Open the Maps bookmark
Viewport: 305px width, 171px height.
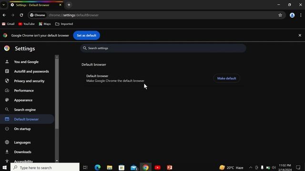point(45,24)
